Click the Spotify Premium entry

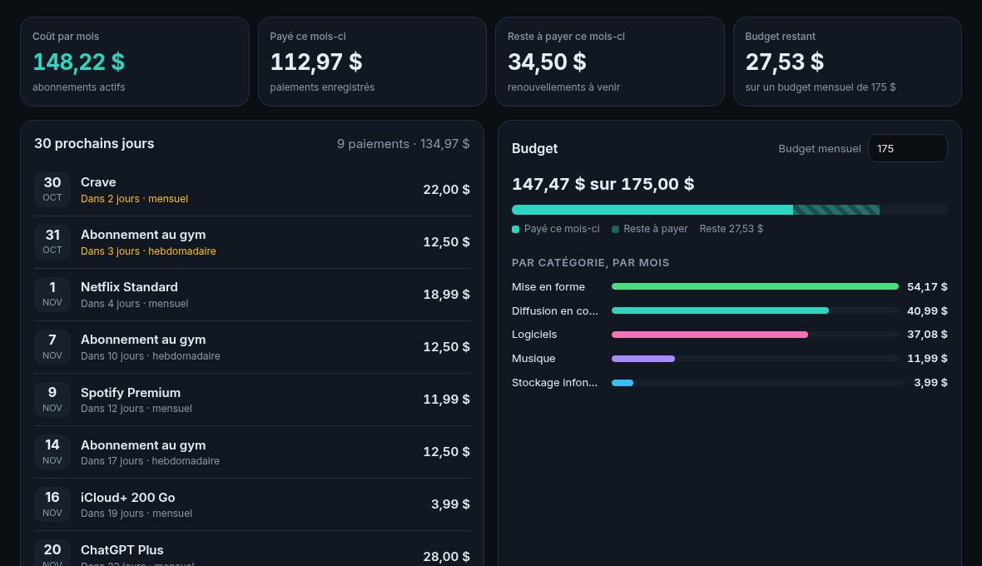[x=252, y=400]
